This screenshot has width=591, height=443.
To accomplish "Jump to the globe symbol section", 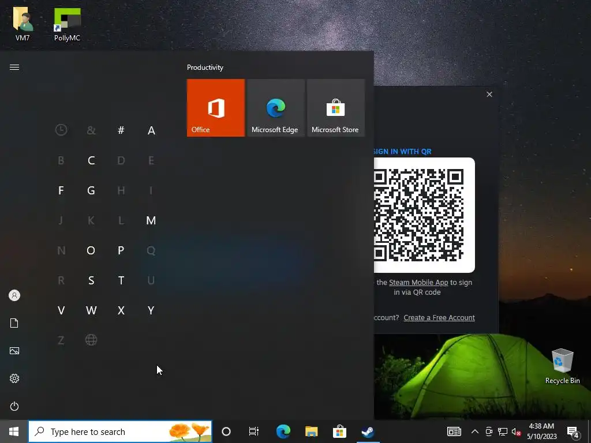I will [91, 340].
